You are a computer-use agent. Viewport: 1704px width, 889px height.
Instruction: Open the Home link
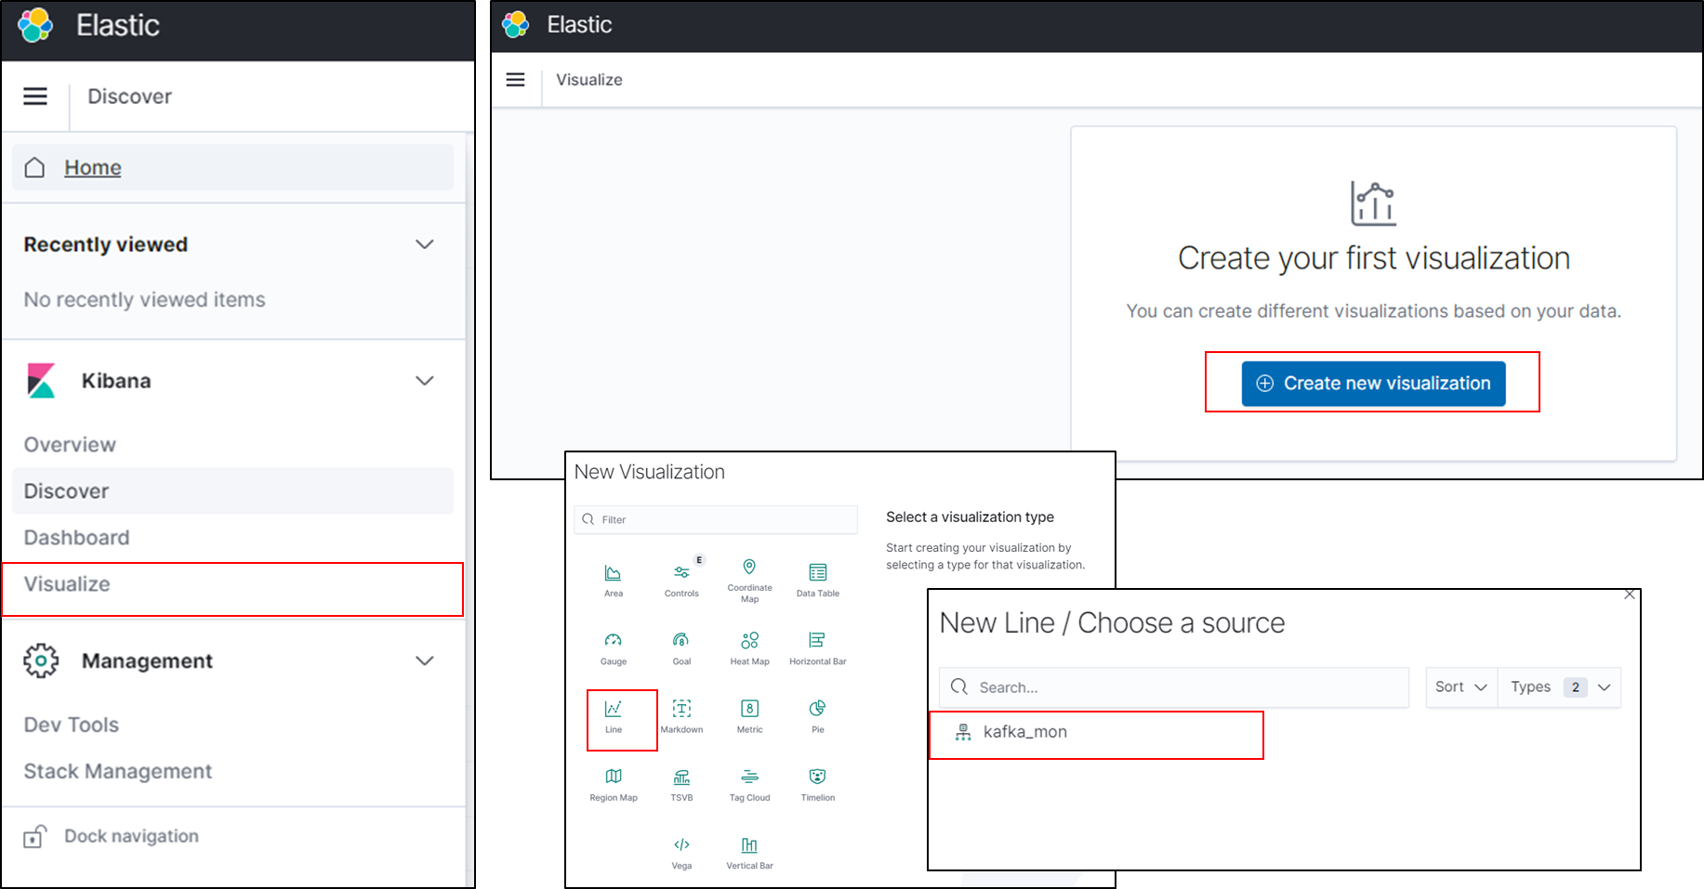92,167
